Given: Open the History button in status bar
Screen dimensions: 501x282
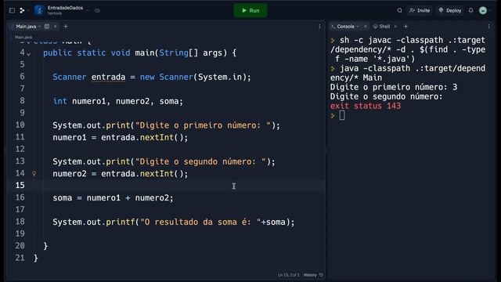Looking at the screenshot, I should 313,275.
